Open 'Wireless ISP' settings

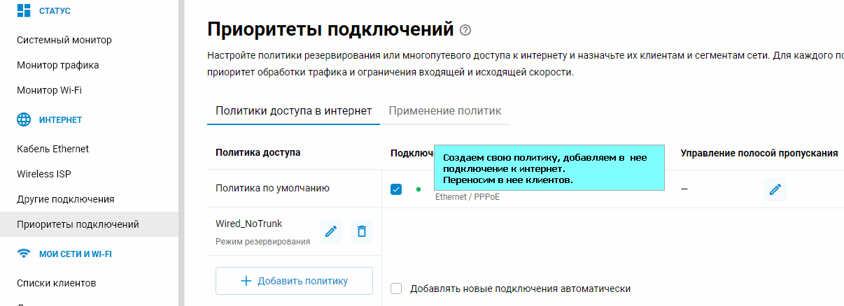(44, 174)
